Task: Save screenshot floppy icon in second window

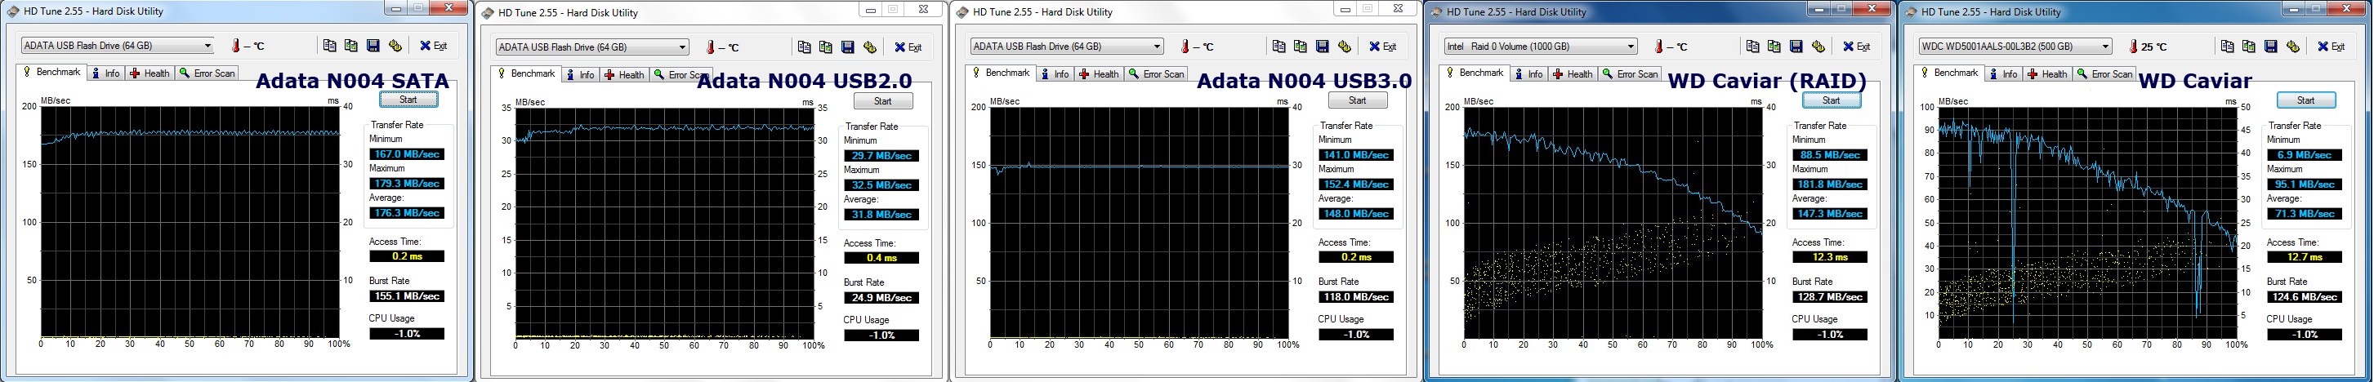Action: click(x=848, y=47)
